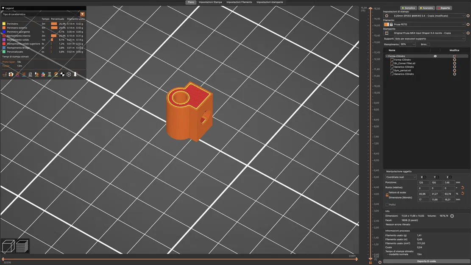471x265 pixels.
Task: Toggle center of gravity icon
Action: pos(62,74)
